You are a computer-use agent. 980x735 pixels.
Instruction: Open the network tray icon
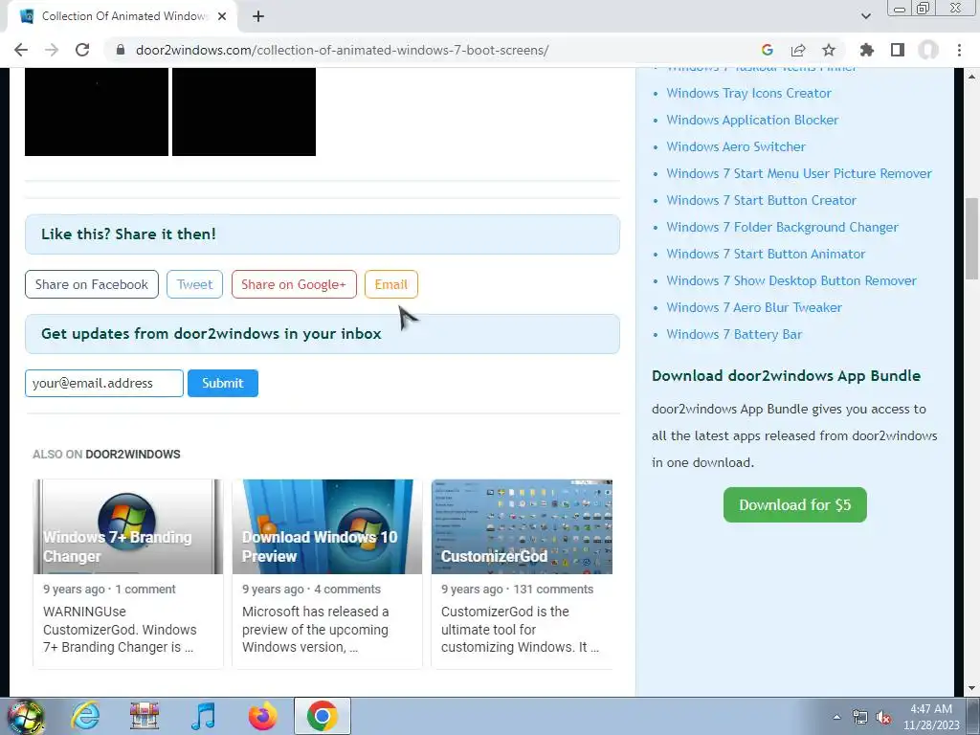coord(860,718)
